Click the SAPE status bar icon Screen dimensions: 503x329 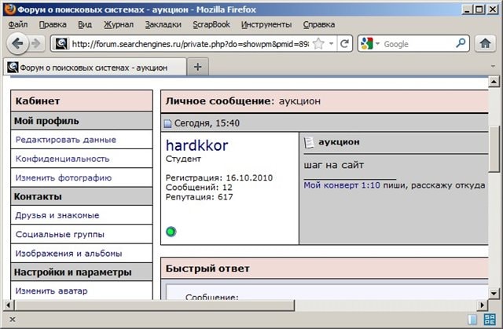pyautogui.click(x=490, y=320)
